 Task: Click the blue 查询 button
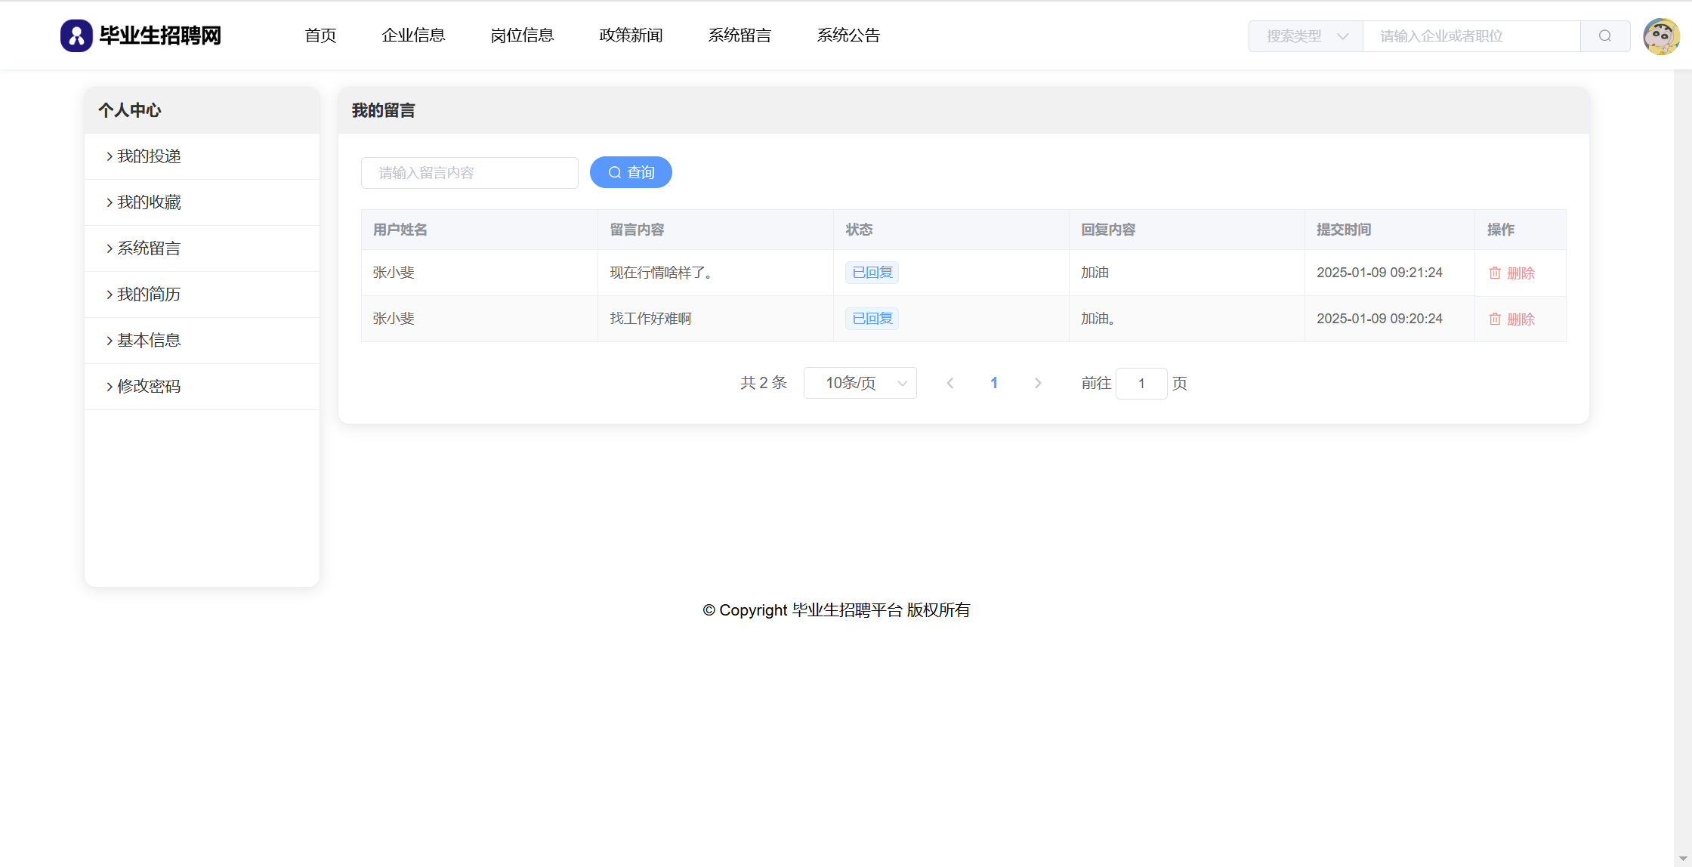[x=631, y=173]
